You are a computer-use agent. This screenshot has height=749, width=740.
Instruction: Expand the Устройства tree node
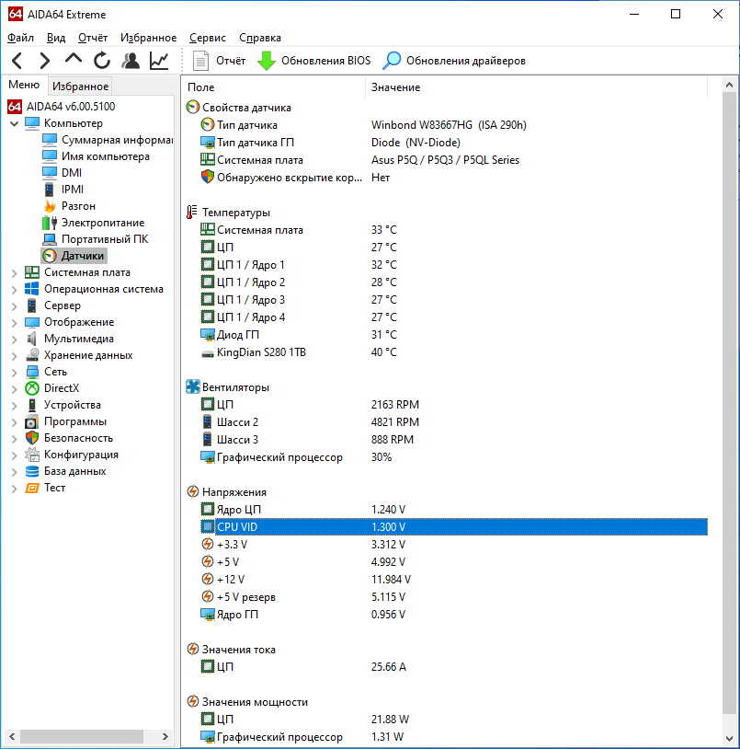pos(15,406)
